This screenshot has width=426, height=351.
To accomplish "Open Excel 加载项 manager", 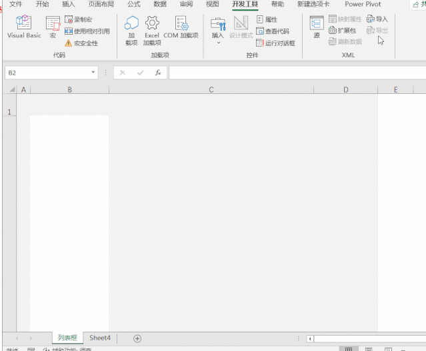I will click(152, 31).
